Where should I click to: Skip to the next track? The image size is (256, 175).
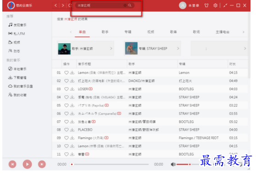click(42, 164)
